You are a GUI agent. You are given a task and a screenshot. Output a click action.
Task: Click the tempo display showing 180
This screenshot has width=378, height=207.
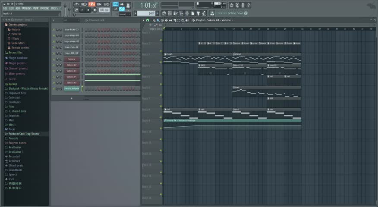[x=104, y=10]
